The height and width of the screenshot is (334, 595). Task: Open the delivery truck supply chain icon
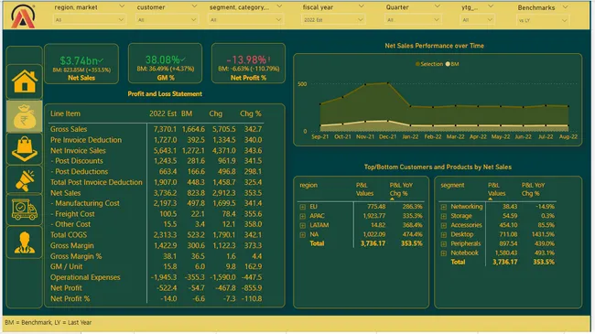pyautogui.click(x=25, y=210)
